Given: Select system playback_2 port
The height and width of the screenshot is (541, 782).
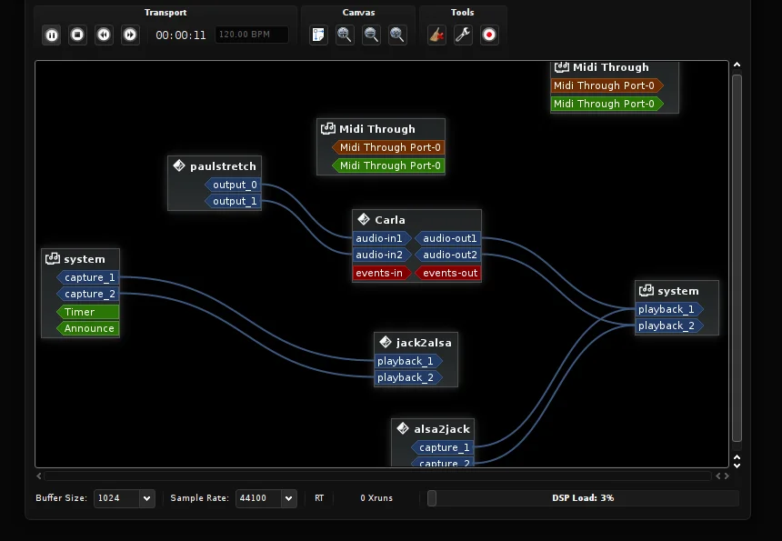Looking at the screenshot, I should [x=669, y=326].
